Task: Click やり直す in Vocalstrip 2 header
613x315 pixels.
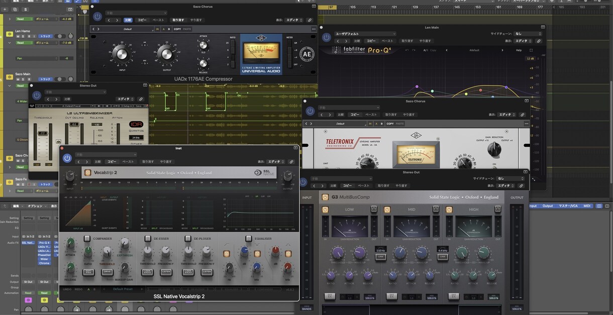Action: click(x=166, y=162)
